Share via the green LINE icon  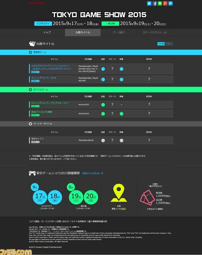(160, 4)
